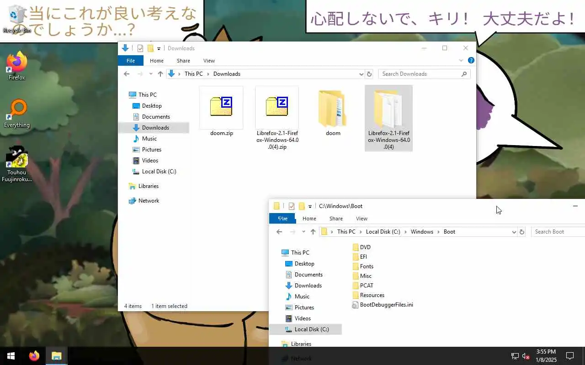Viewport: 585px width, 365px height.
Task: Open the notification center icon
Action: [x=570, y=356]
